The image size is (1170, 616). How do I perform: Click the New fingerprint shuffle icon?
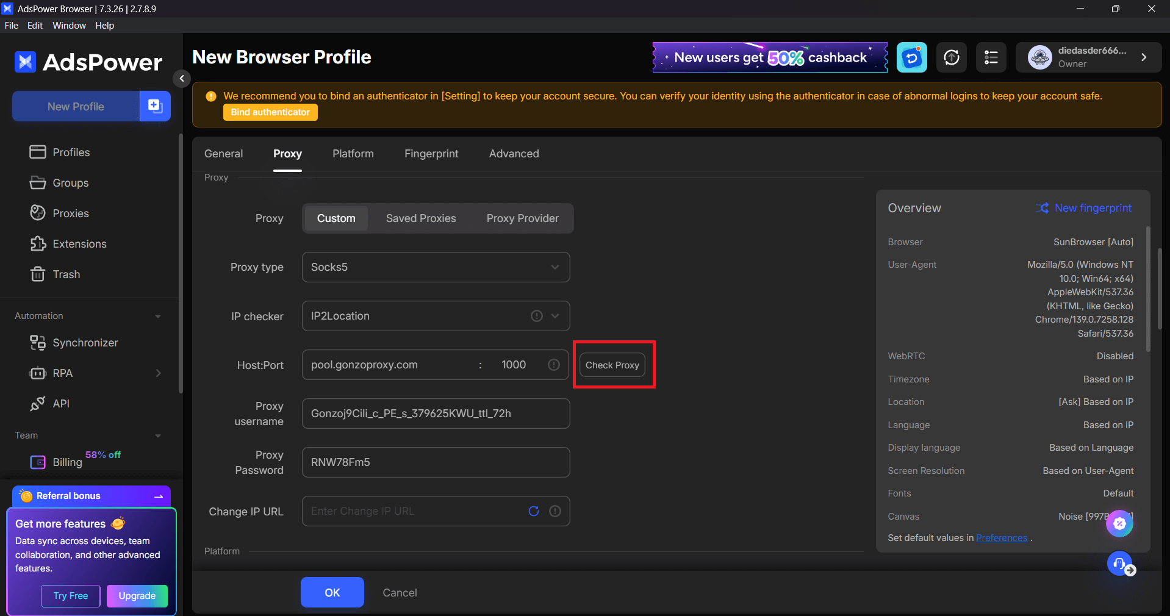(x=1043, y=208)
